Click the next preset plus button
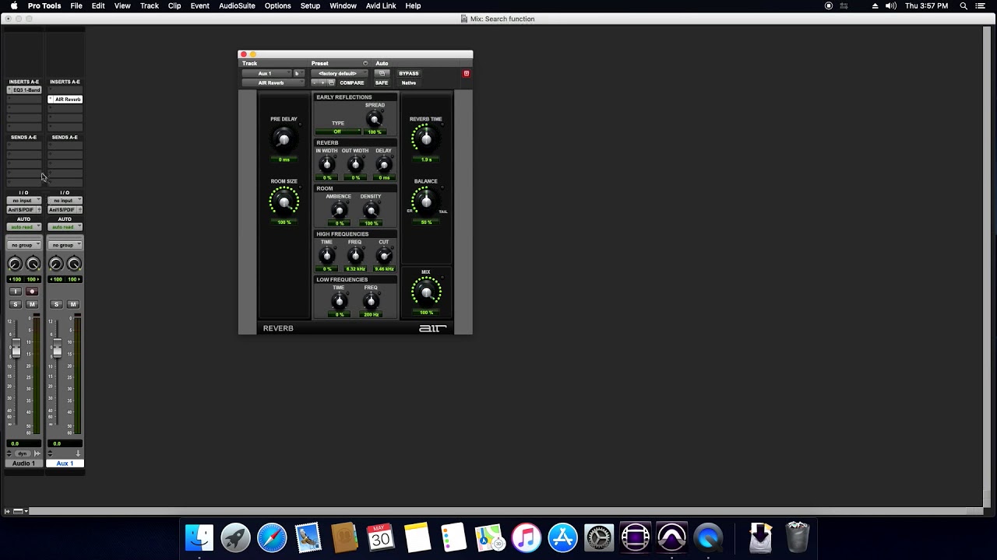Image resolution: width=997 pixels, height=560 pixels. pyautogui.click(x=322, y=82)
